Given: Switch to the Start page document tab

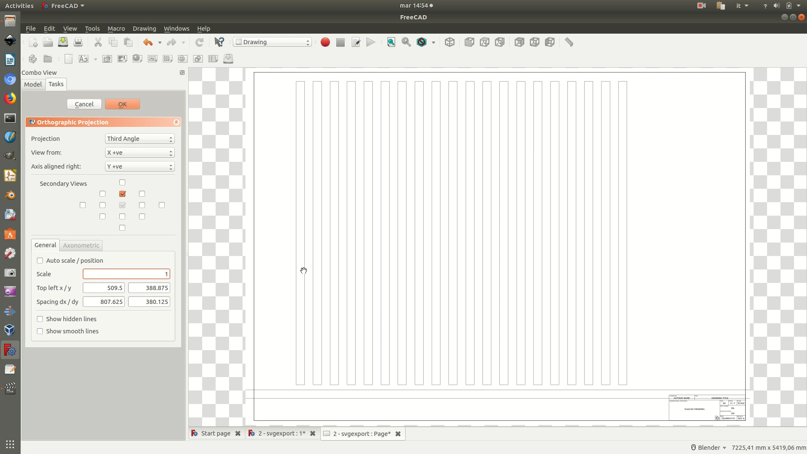Looking at the screenshot, I should pyautogui.click(x=216, y=433).
